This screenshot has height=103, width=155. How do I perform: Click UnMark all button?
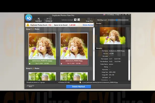[49, 20]
